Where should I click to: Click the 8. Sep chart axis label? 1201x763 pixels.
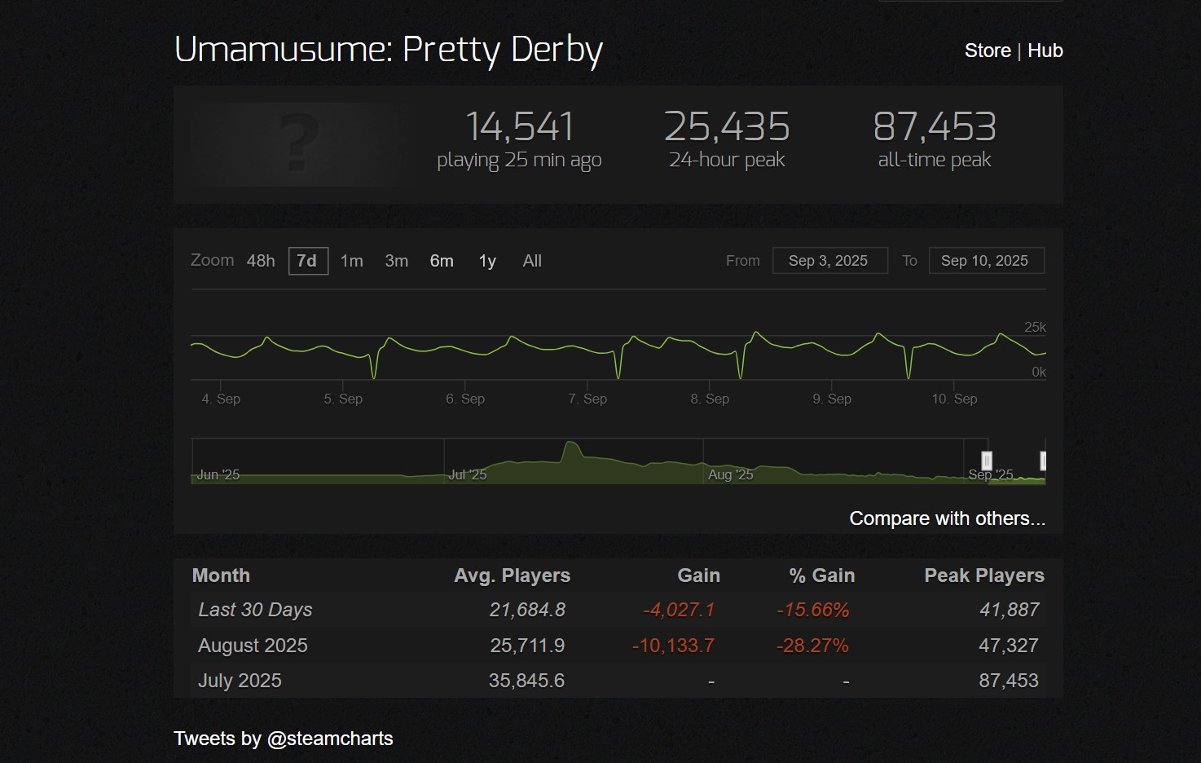point(710,399)
